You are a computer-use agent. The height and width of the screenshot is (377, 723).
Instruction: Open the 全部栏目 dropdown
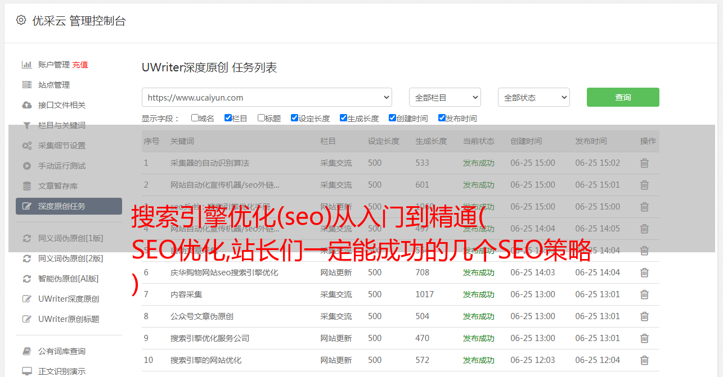point(444,97)
